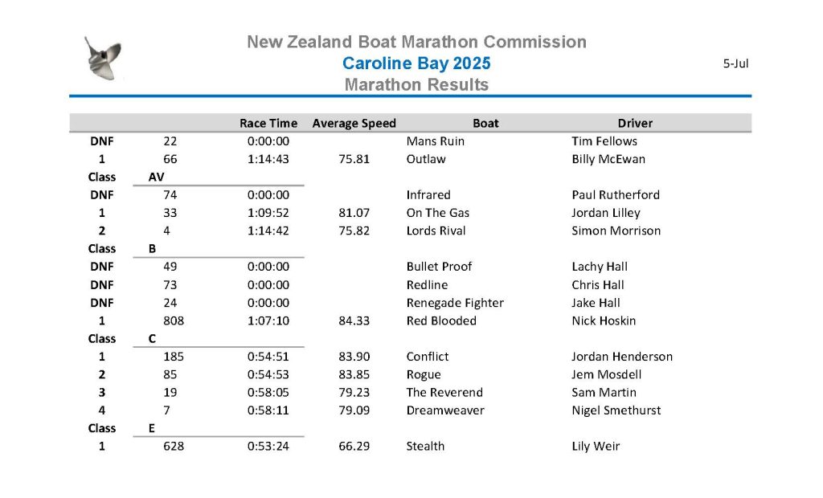Select the 5-Jul date label

736,63
